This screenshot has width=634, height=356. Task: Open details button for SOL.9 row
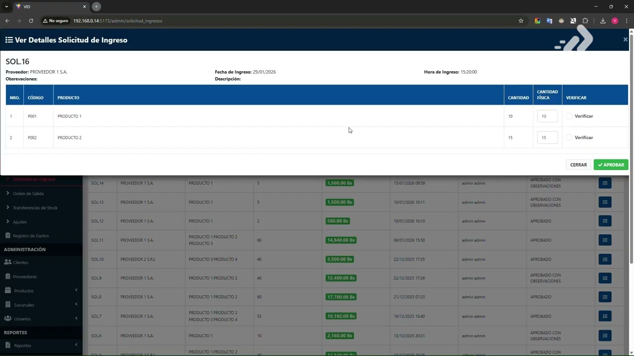[x=605, y=278]
